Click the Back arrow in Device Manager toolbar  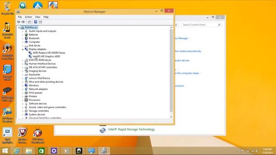click(x=19, y=22)
